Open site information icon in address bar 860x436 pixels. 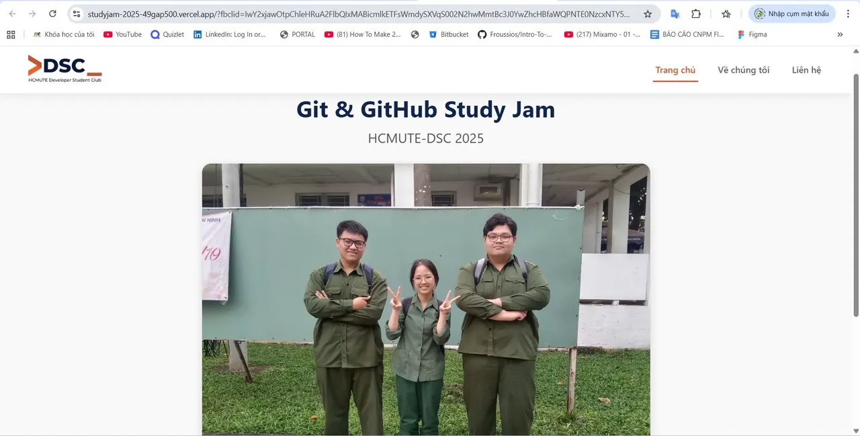(x=77, y=13)
